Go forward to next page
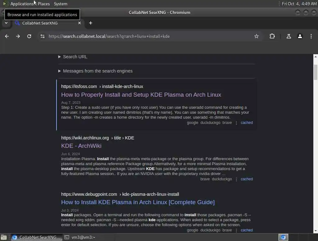318x241 pixels. [18, 36]
